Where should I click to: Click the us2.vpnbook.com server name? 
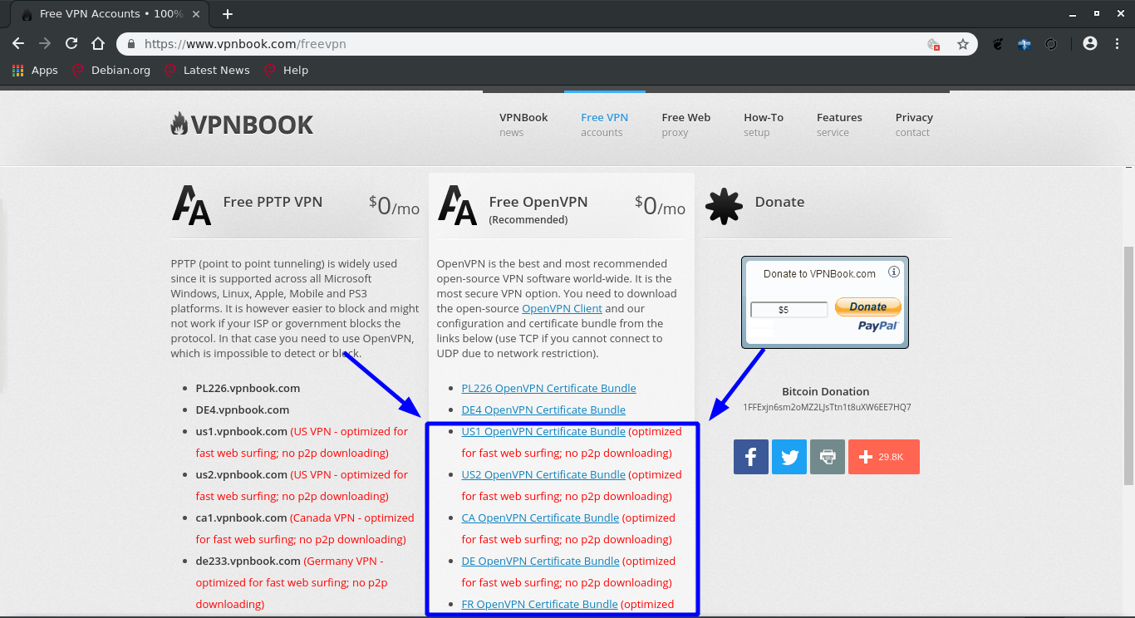[241, 474]
